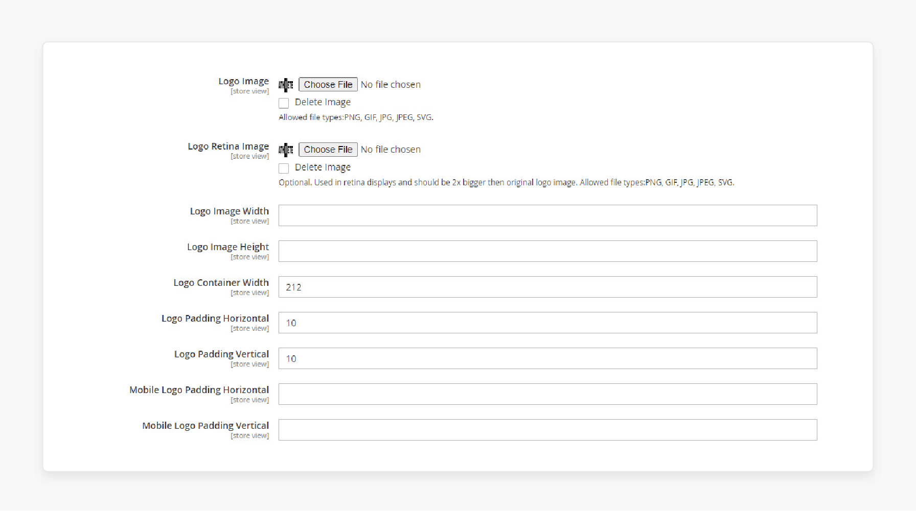Select the Logo Padding Vertical field
Viewport: 916px width, 511px height.
(x=547, y=358)
